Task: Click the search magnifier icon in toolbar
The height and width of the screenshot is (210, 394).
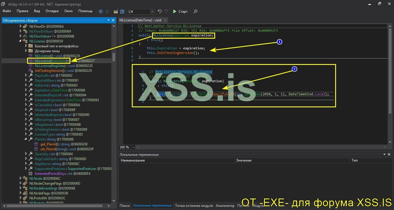Action: pyautogui.click(x=196, y=12)
